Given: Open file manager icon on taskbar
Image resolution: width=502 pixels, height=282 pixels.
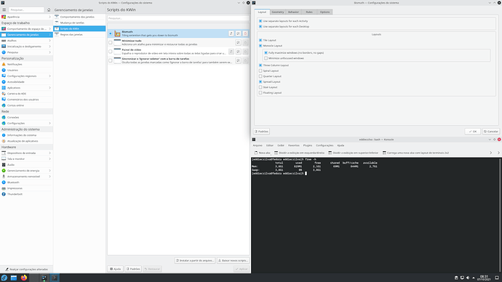Looking at the screenshot, I should (x=14, y=278).
